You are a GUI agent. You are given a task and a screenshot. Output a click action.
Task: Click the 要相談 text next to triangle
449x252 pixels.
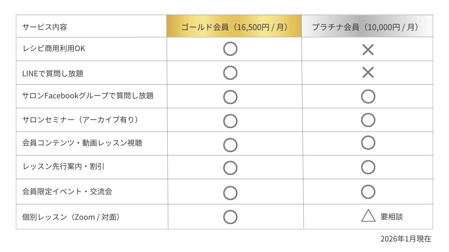[x=392, y=217]
